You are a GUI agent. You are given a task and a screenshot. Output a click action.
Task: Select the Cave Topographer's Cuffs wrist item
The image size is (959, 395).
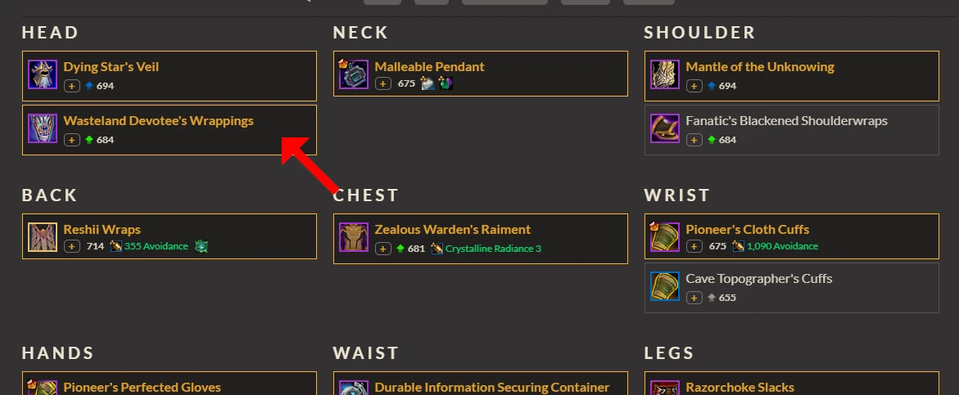tap(791, 288)
